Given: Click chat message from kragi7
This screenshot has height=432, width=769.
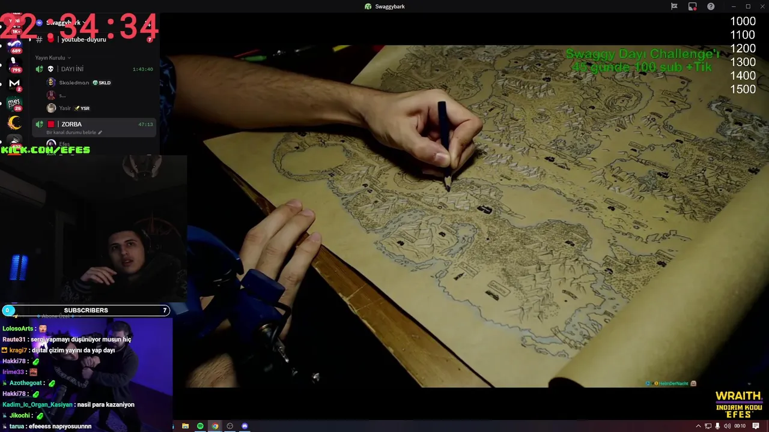Looking at the screenshot, I should tap(73, 350).
